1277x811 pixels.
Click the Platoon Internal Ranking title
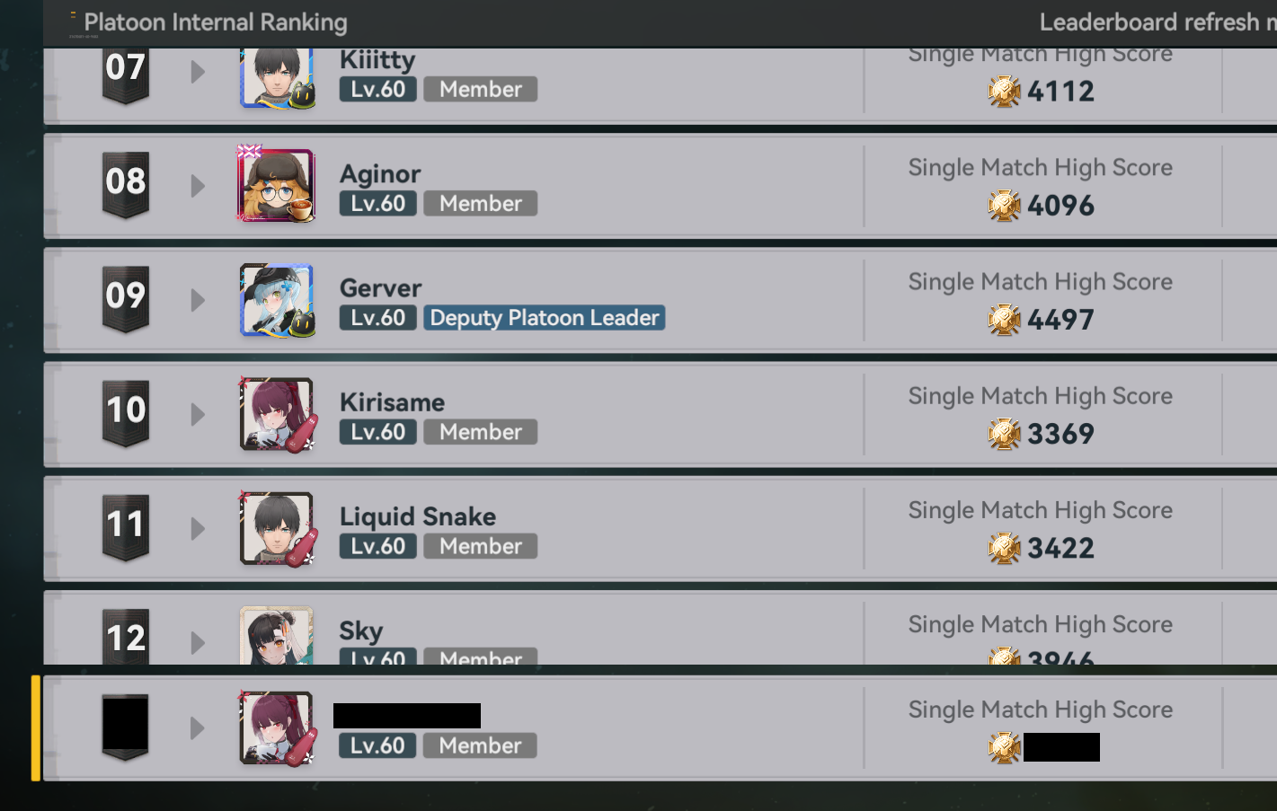pos(216,22)
